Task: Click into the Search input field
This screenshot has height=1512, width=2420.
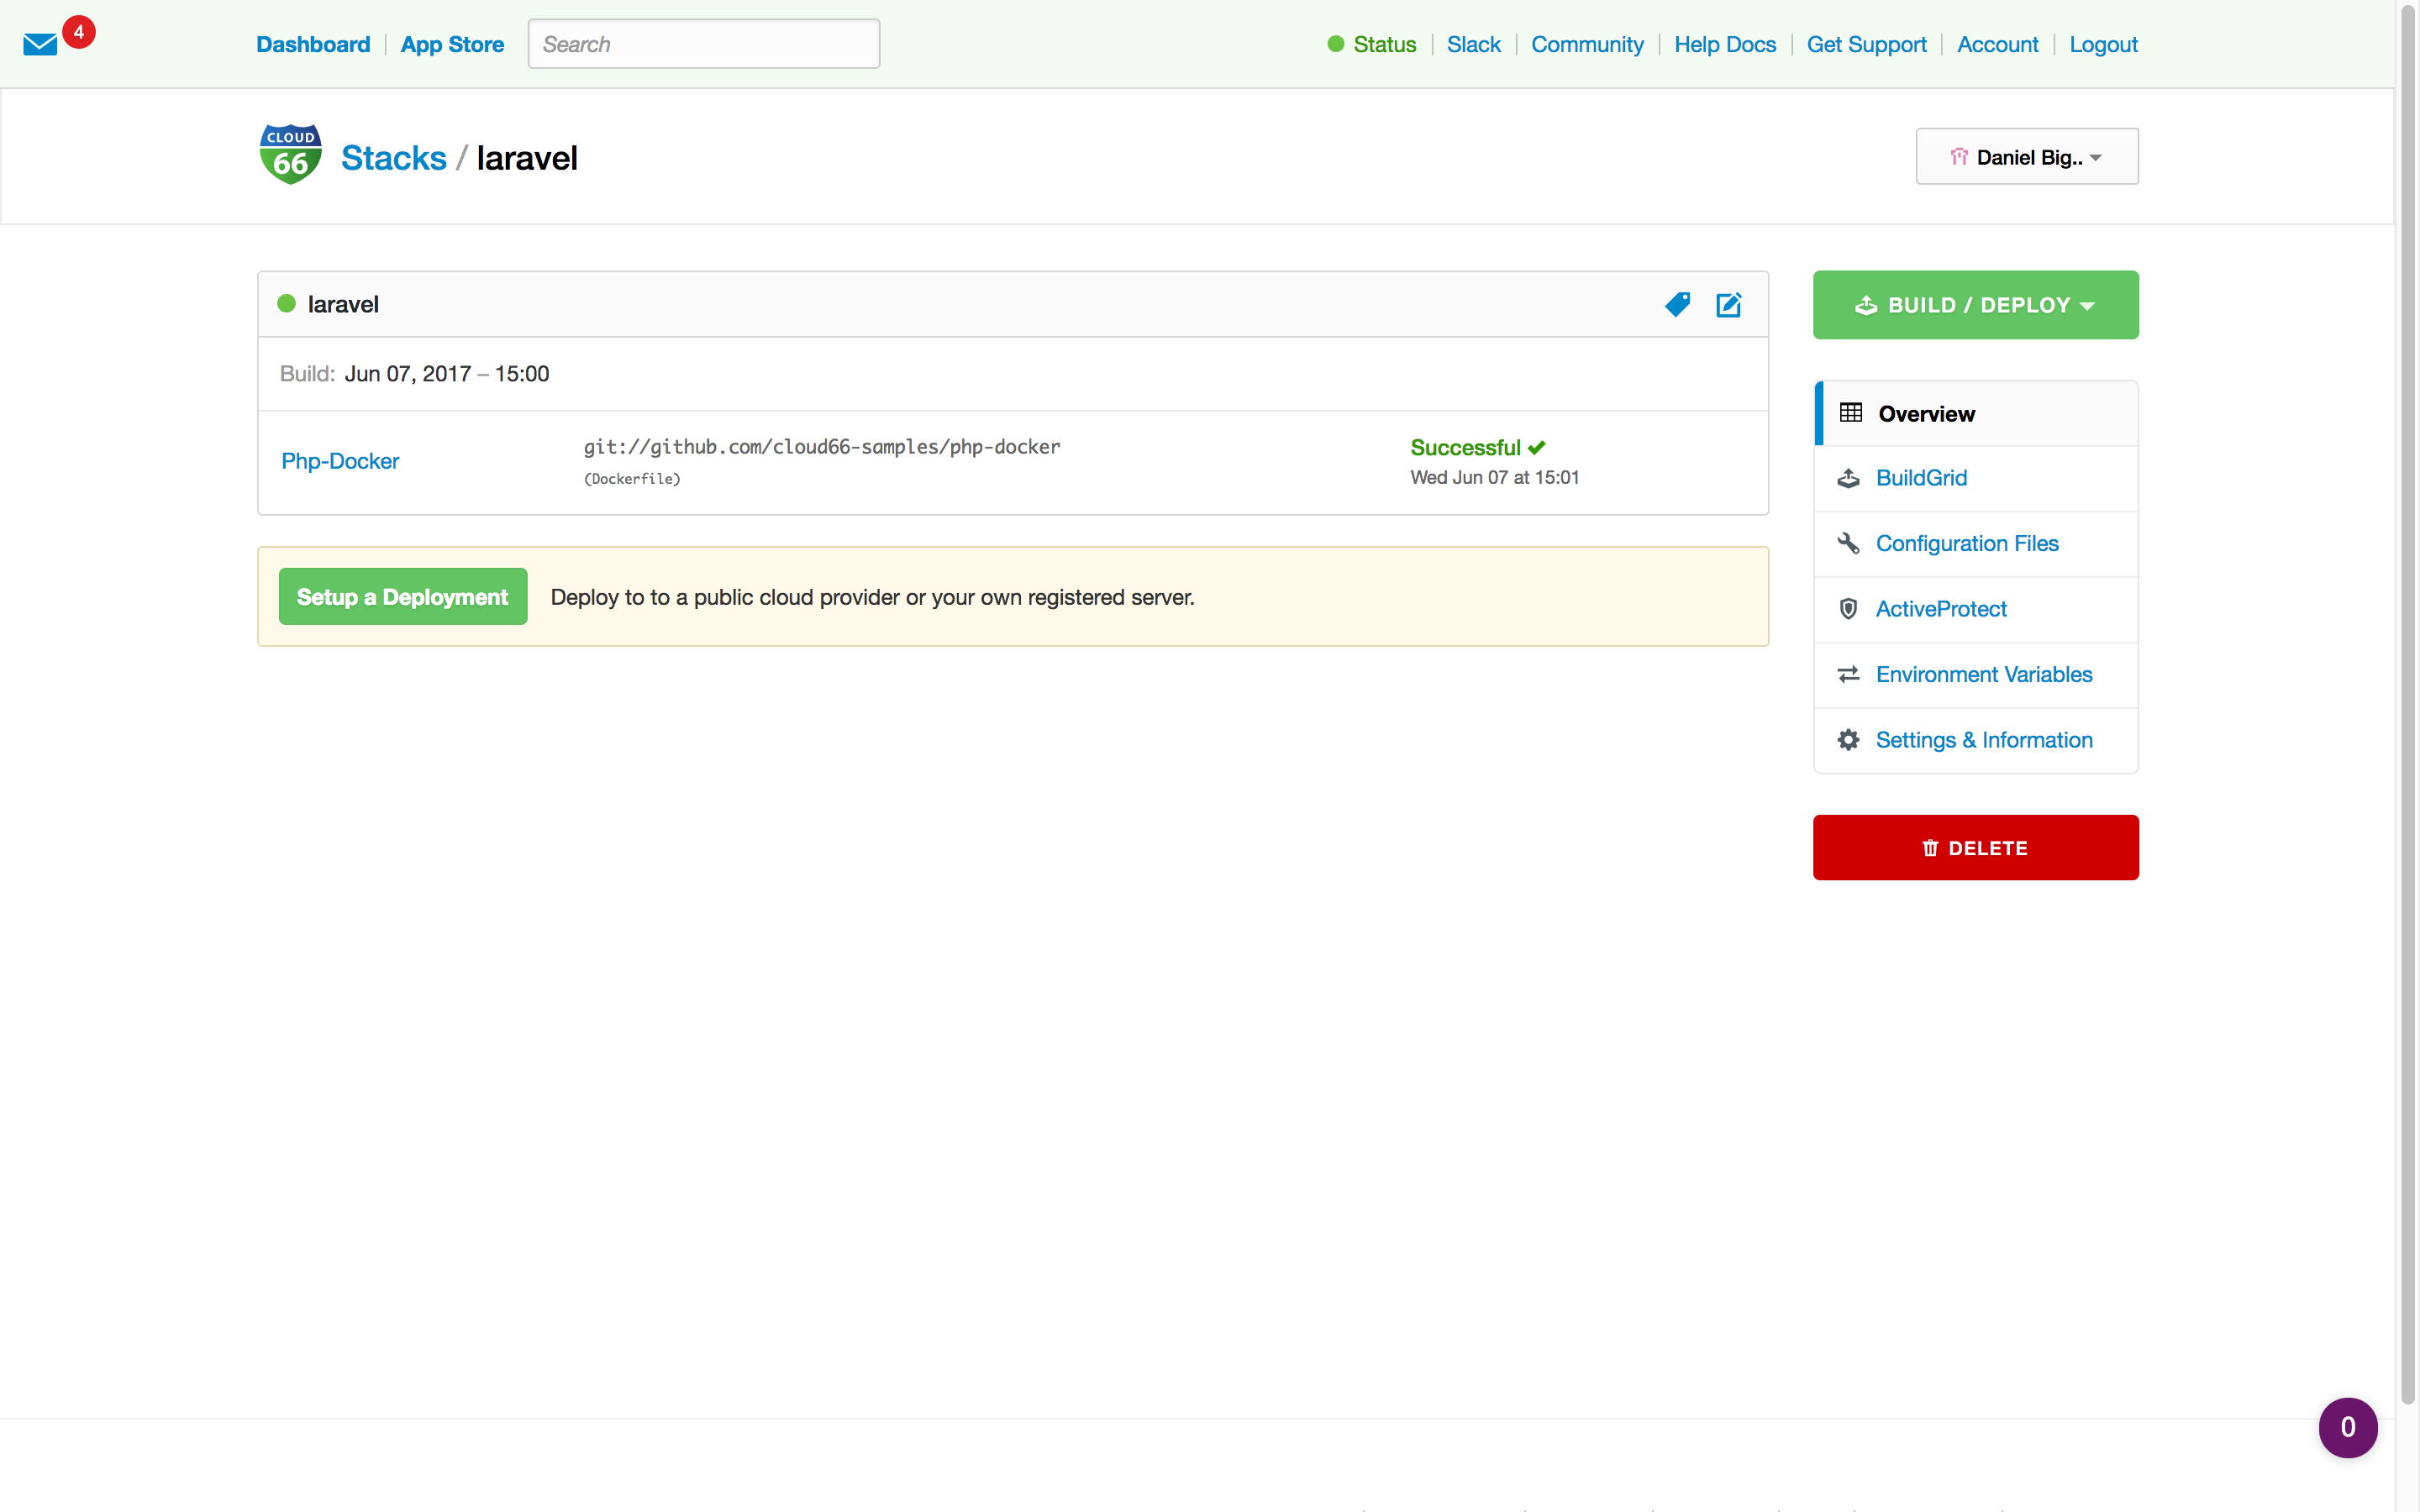Action: 704,44
